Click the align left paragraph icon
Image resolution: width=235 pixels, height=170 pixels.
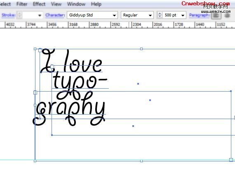pos(216,15)
